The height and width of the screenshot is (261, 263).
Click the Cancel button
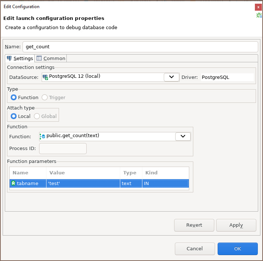(x=194, y=249)
